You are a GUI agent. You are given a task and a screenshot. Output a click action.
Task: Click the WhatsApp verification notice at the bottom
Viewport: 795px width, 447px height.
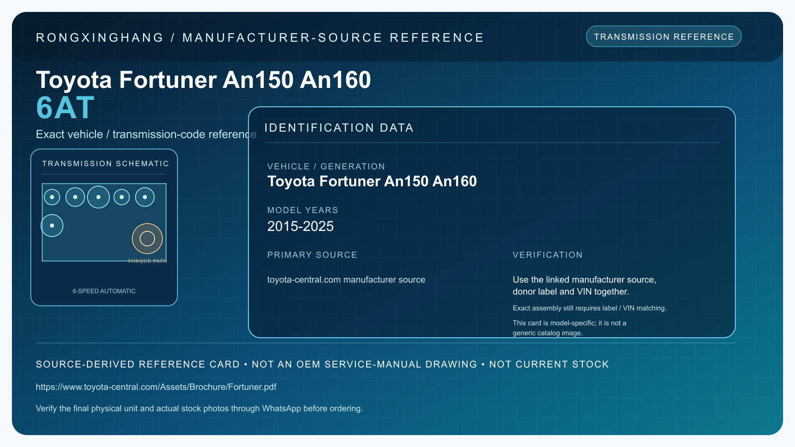pyautogui.click(x=199, y=408)
